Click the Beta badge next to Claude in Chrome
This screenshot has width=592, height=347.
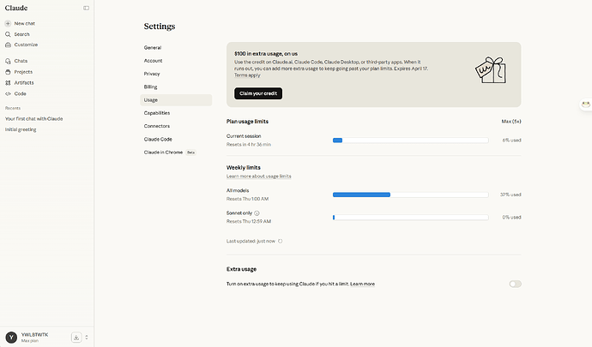pyautogui.click(x=191, y=153)
